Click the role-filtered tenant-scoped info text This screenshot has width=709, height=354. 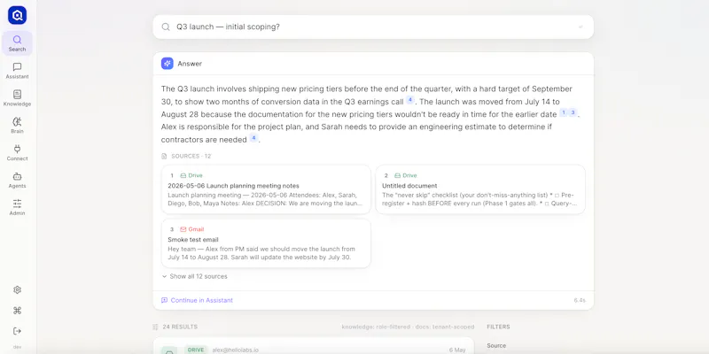click(x=408, y=327)
